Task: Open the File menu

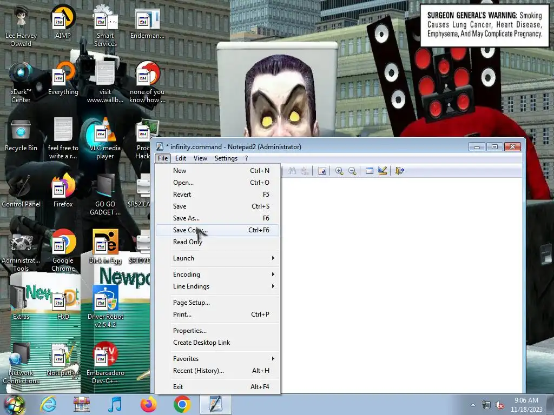Action: (163, 158)
